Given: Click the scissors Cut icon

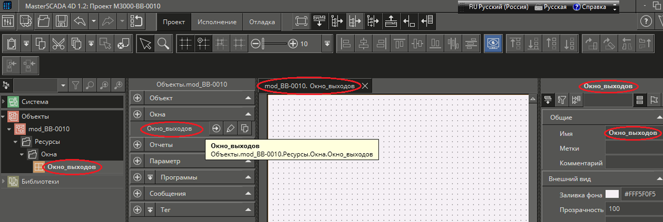Looking at the screenshot, I should coord(58,44).
